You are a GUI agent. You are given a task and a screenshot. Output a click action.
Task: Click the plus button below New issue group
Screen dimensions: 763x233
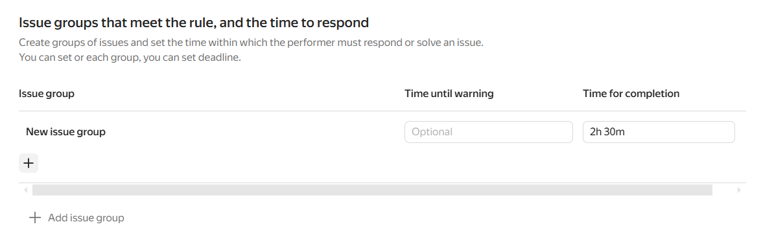click(x=29, y=162)
